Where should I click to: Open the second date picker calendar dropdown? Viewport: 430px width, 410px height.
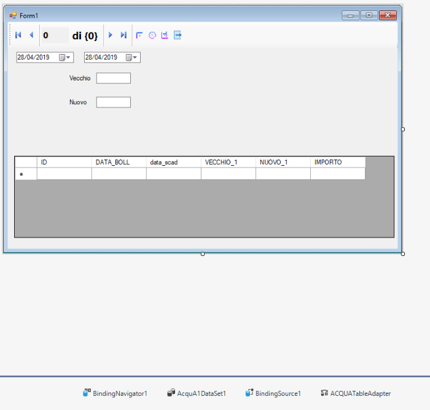coord(131,57)
